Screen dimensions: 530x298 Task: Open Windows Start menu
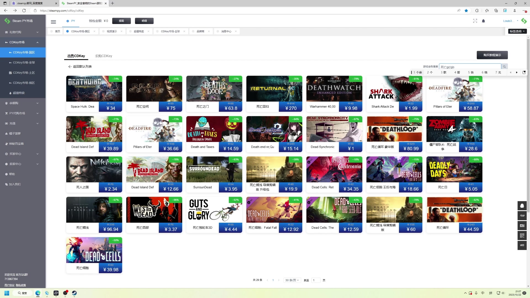click(7, 293)
